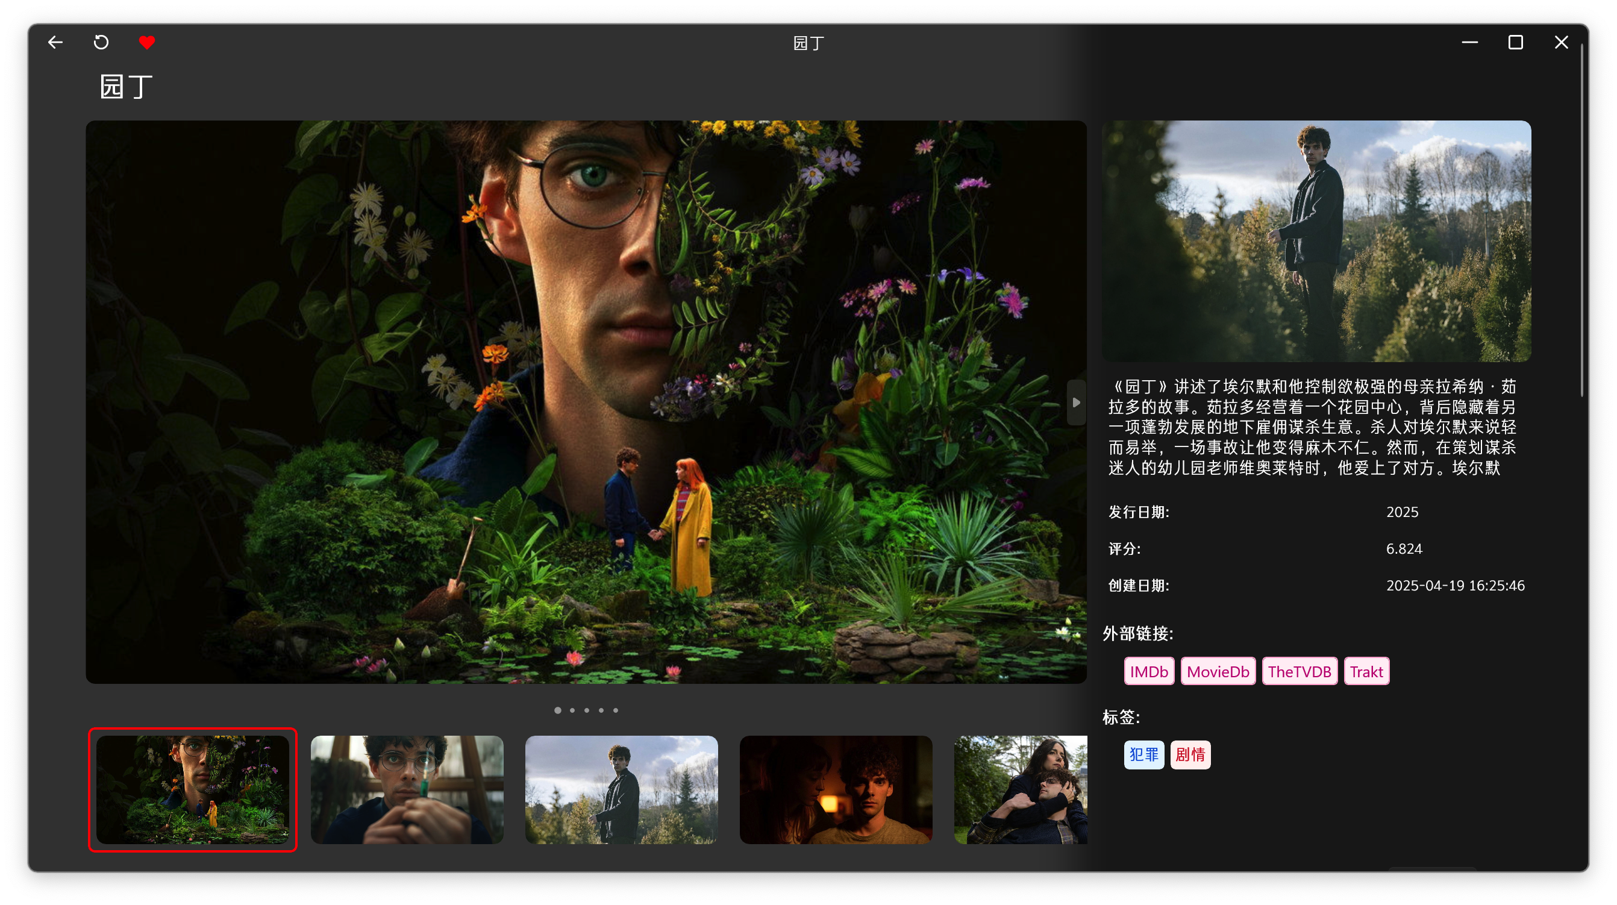The image size is (1617, 905).
Task: Open the MovieDb external link
Action: click(x=1217, y=672)
